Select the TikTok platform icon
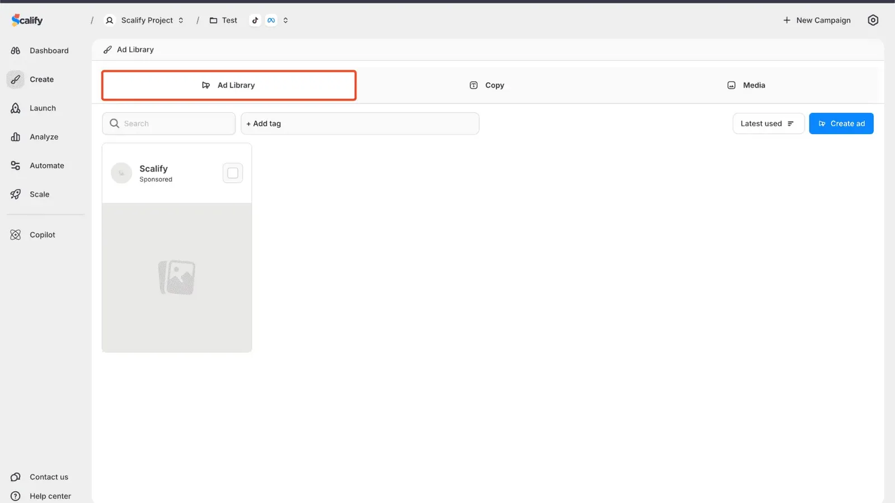Screen dimensions: 895x503 click(x=255, y=20)
